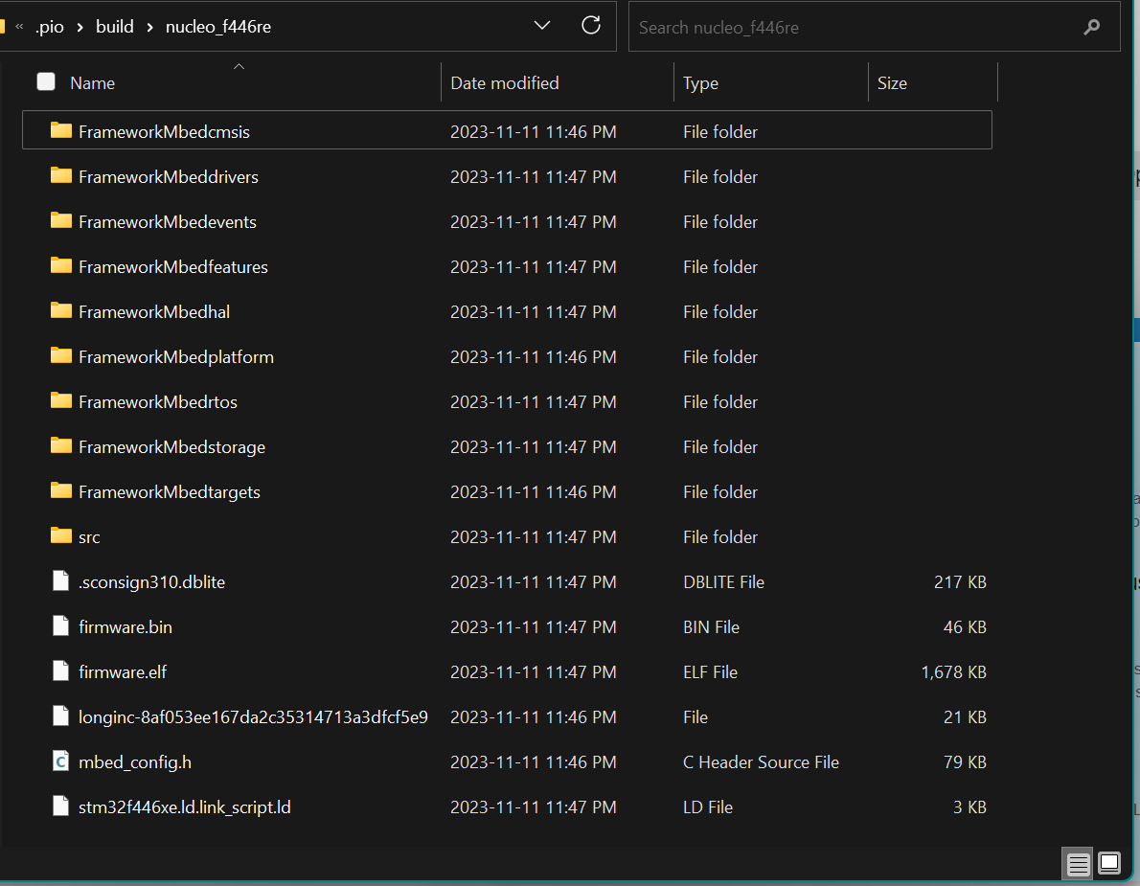Select the stm32f446xe.ld.link_script.ld file name
Screen dimensions: 1140x886
click(185, 807)
